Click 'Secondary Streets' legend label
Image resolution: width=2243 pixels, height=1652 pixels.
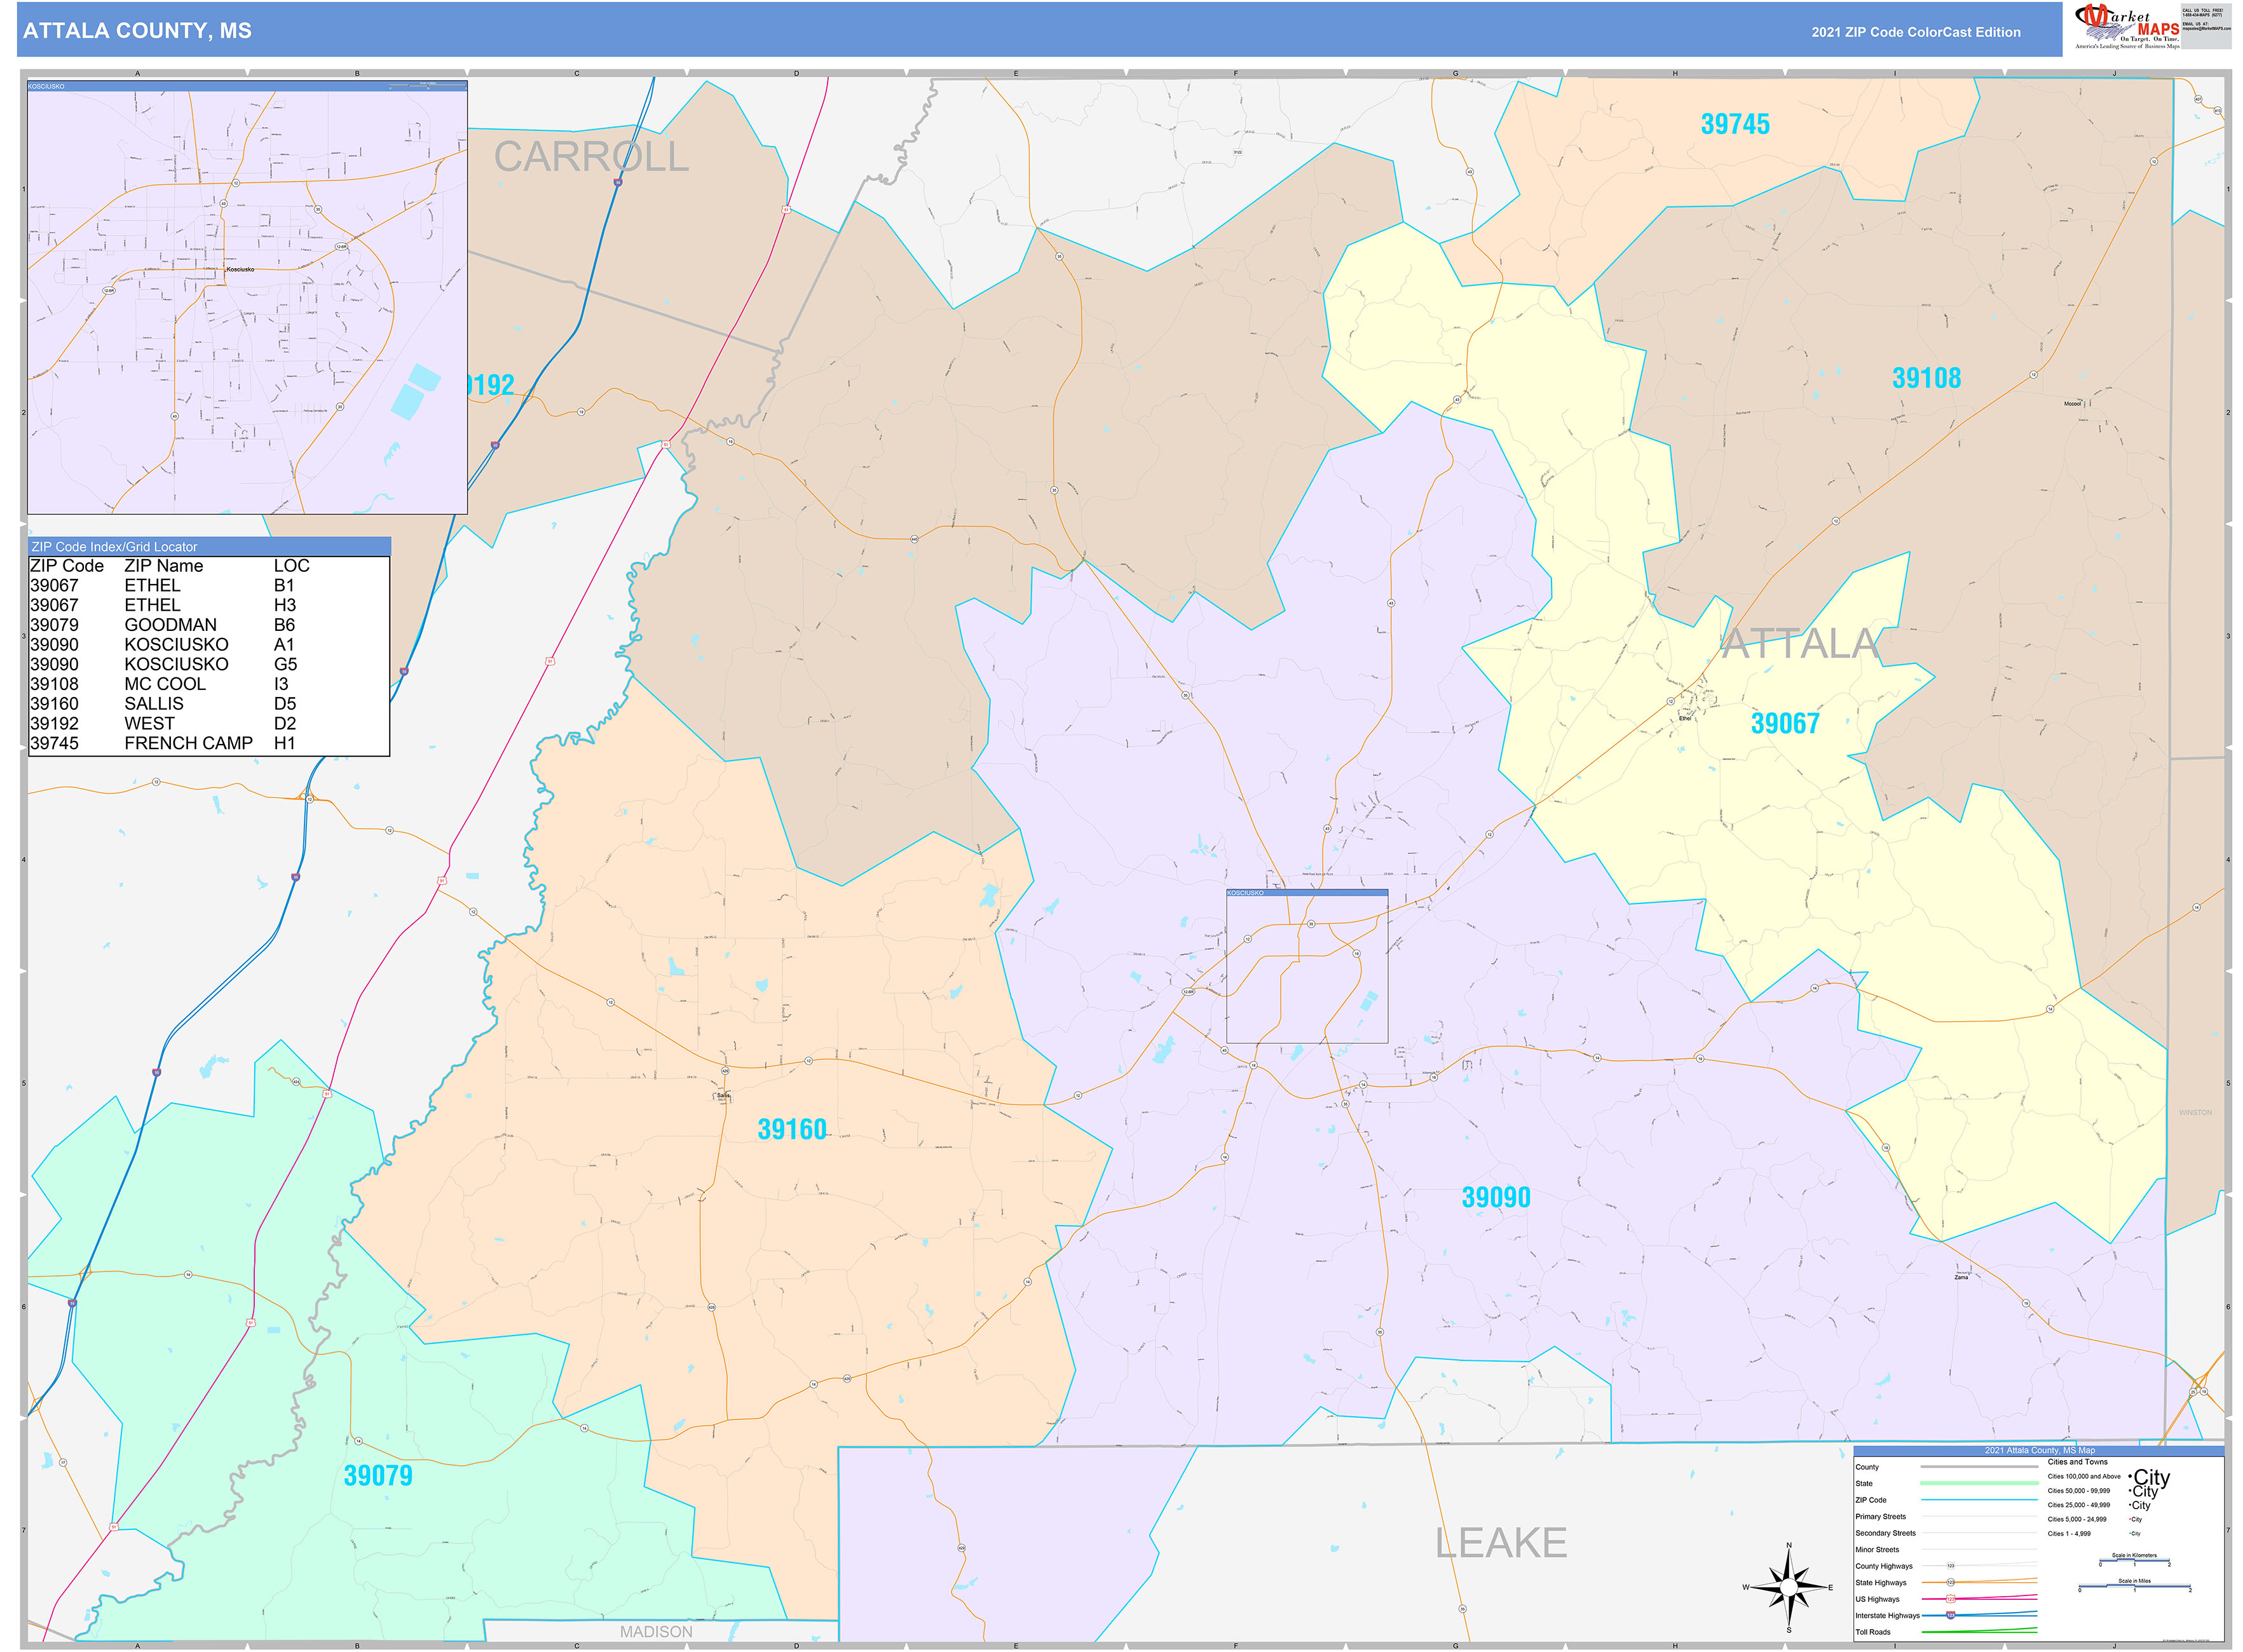click(1886, 1533)
